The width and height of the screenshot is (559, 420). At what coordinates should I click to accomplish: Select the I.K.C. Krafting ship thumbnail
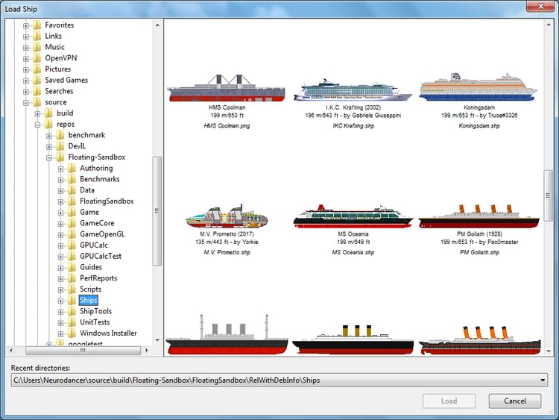click(x=353, y=90)
